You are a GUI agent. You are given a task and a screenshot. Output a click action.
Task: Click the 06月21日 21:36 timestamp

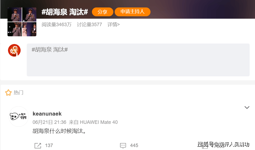[49, 122]
